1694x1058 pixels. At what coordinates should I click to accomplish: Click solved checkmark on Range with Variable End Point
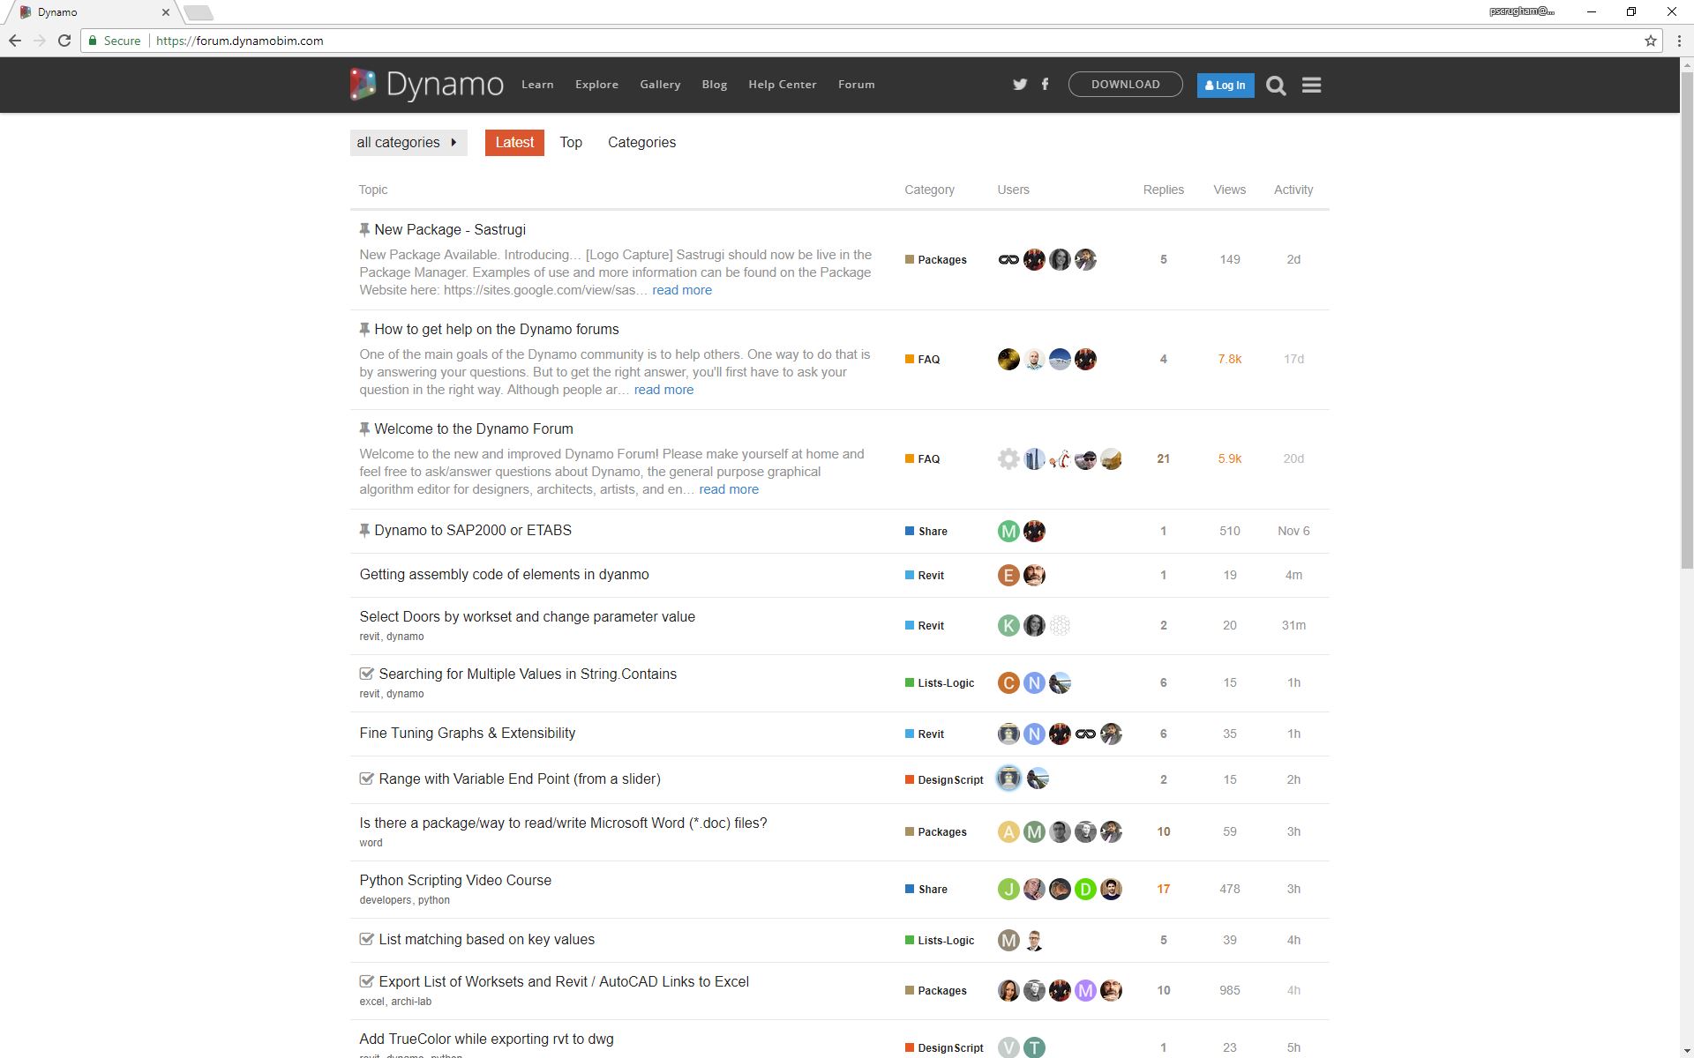pos(366,779)
